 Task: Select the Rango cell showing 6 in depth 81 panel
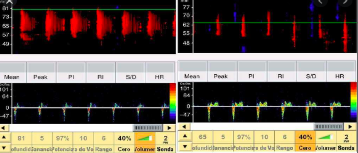point(104,142)
